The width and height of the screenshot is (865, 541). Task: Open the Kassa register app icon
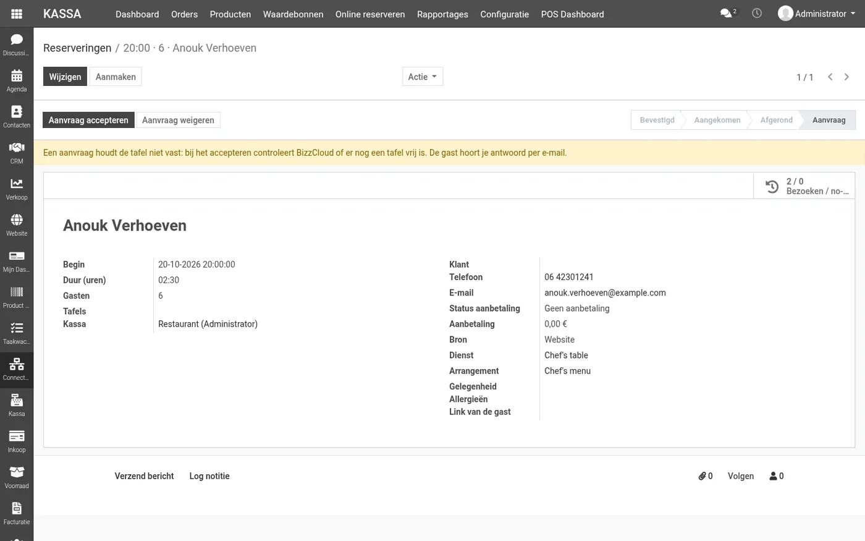17,406
